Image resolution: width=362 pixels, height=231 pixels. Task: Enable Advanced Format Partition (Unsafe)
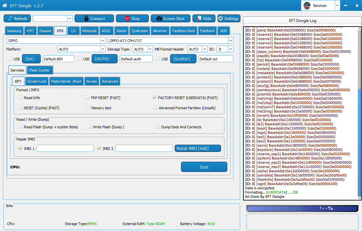coord(155,108)
